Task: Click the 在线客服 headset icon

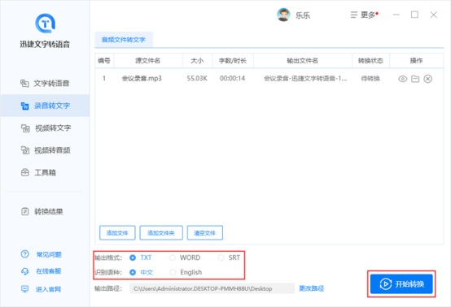Action: (24, 271)
